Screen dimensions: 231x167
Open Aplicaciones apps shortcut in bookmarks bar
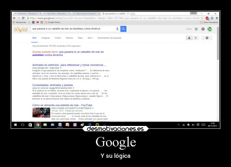pyautogui.click(x=19, y=22)
